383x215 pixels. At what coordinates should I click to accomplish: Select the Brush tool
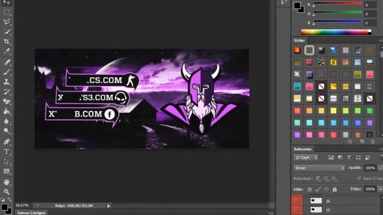[x=7, y=72]
